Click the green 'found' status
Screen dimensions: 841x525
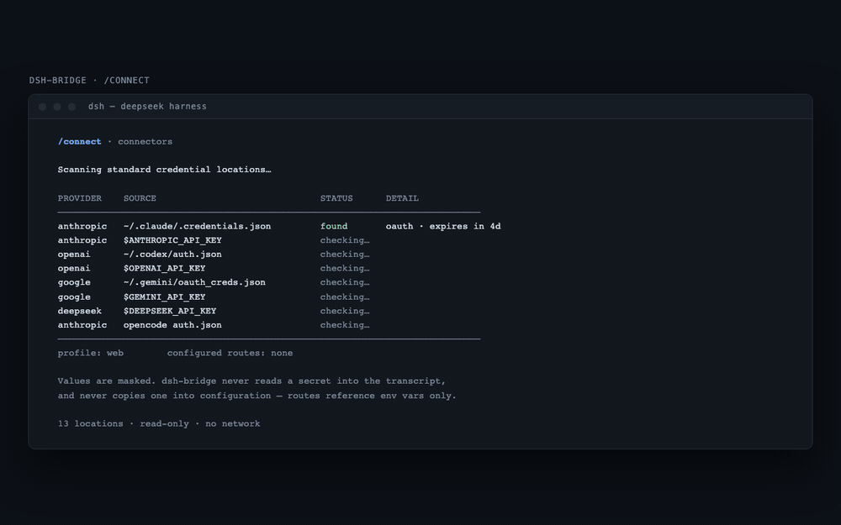[334, 226]
